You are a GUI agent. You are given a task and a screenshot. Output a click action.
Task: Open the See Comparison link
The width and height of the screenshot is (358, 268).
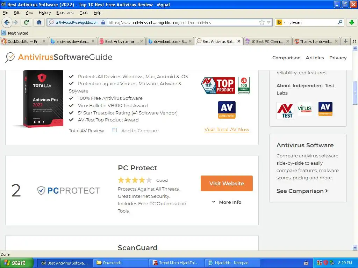[302, 191]
